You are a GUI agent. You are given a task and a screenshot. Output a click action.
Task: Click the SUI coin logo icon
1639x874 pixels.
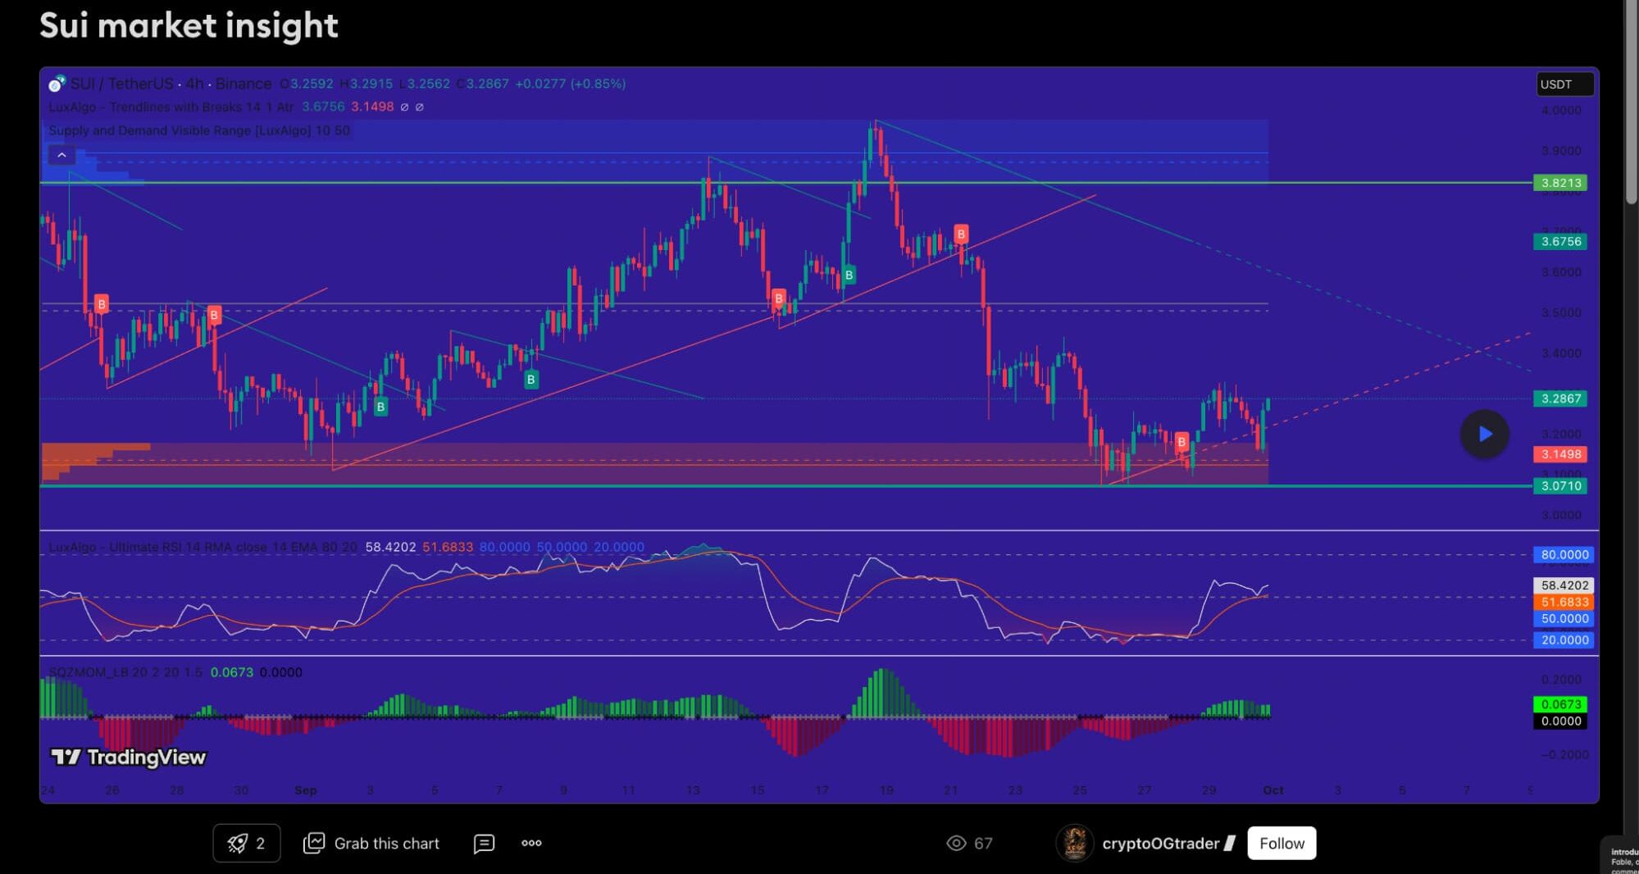pos(57,84)
